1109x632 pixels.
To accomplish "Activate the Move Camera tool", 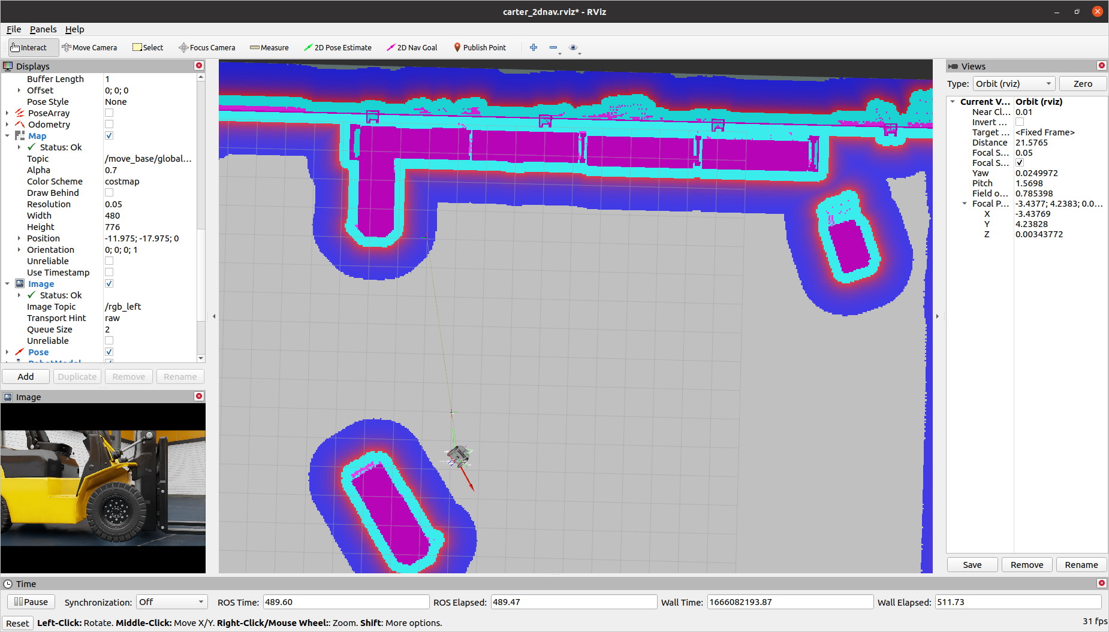I will 89,47.
